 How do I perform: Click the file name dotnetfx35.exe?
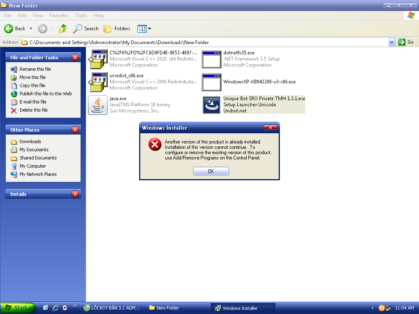(239, 53)
